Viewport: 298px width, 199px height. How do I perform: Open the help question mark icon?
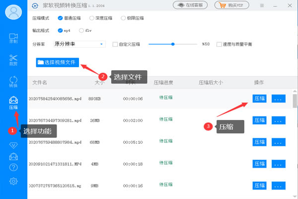tap(13, 168)
